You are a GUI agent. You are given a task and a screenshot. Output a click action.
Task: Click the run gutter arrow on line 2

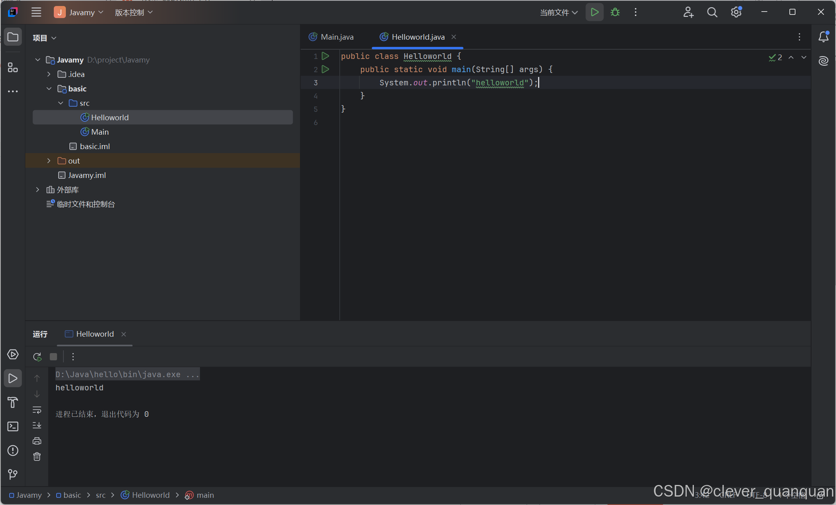click(x=326, y=69)
